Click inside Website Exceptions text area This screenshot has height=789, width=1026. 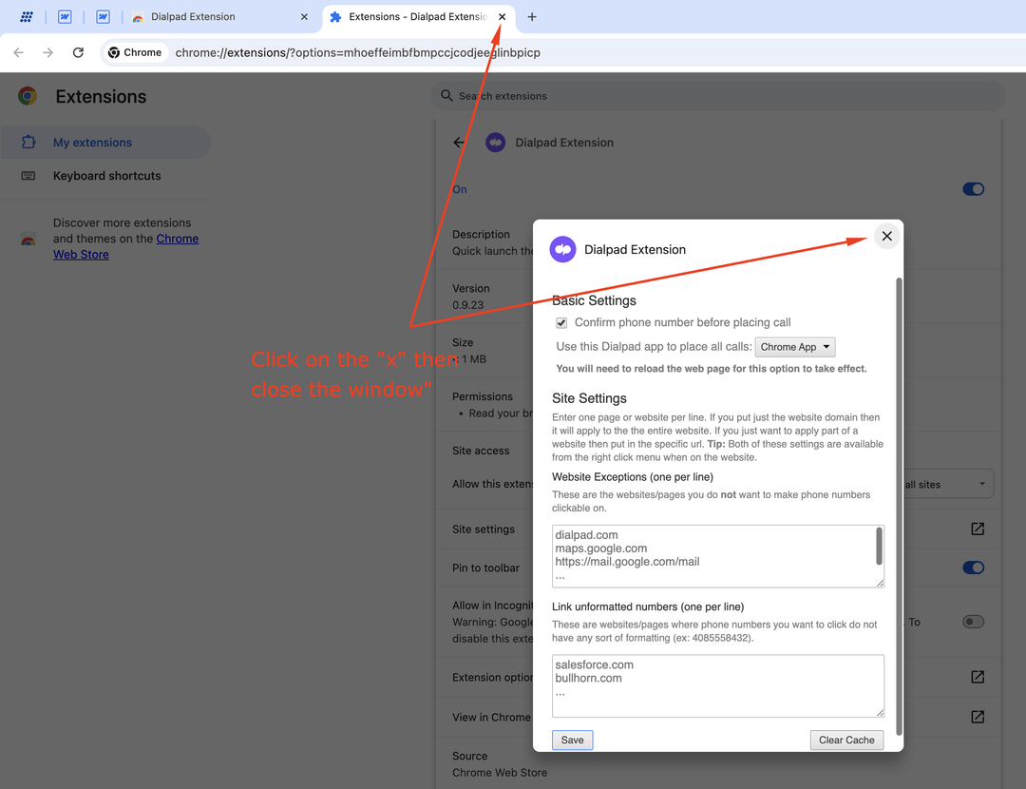point(718,556)
